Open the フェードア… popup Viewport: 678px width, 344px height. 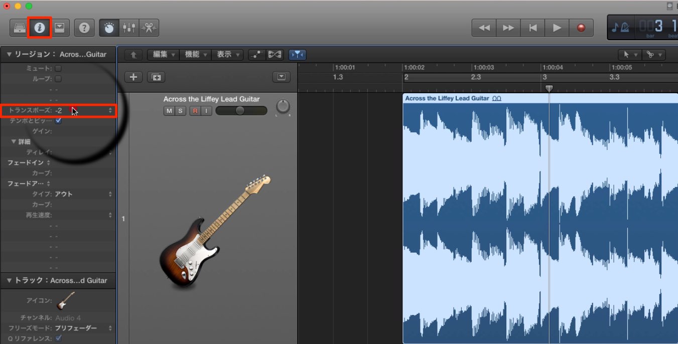[x=29, y=184]
